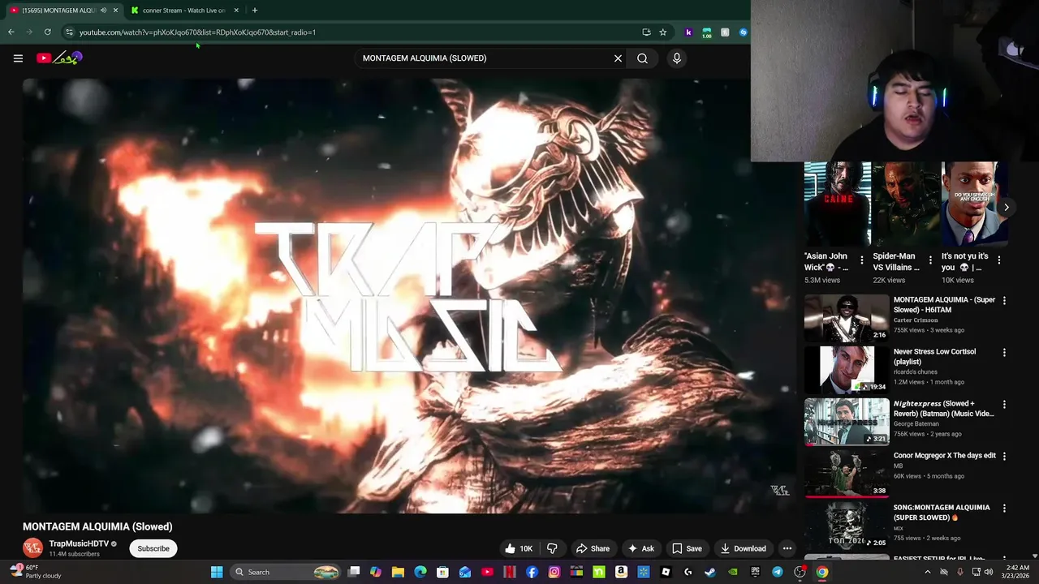Open File Explorer from taskbar
1039x584 pixels.
(x=398, y=572)
